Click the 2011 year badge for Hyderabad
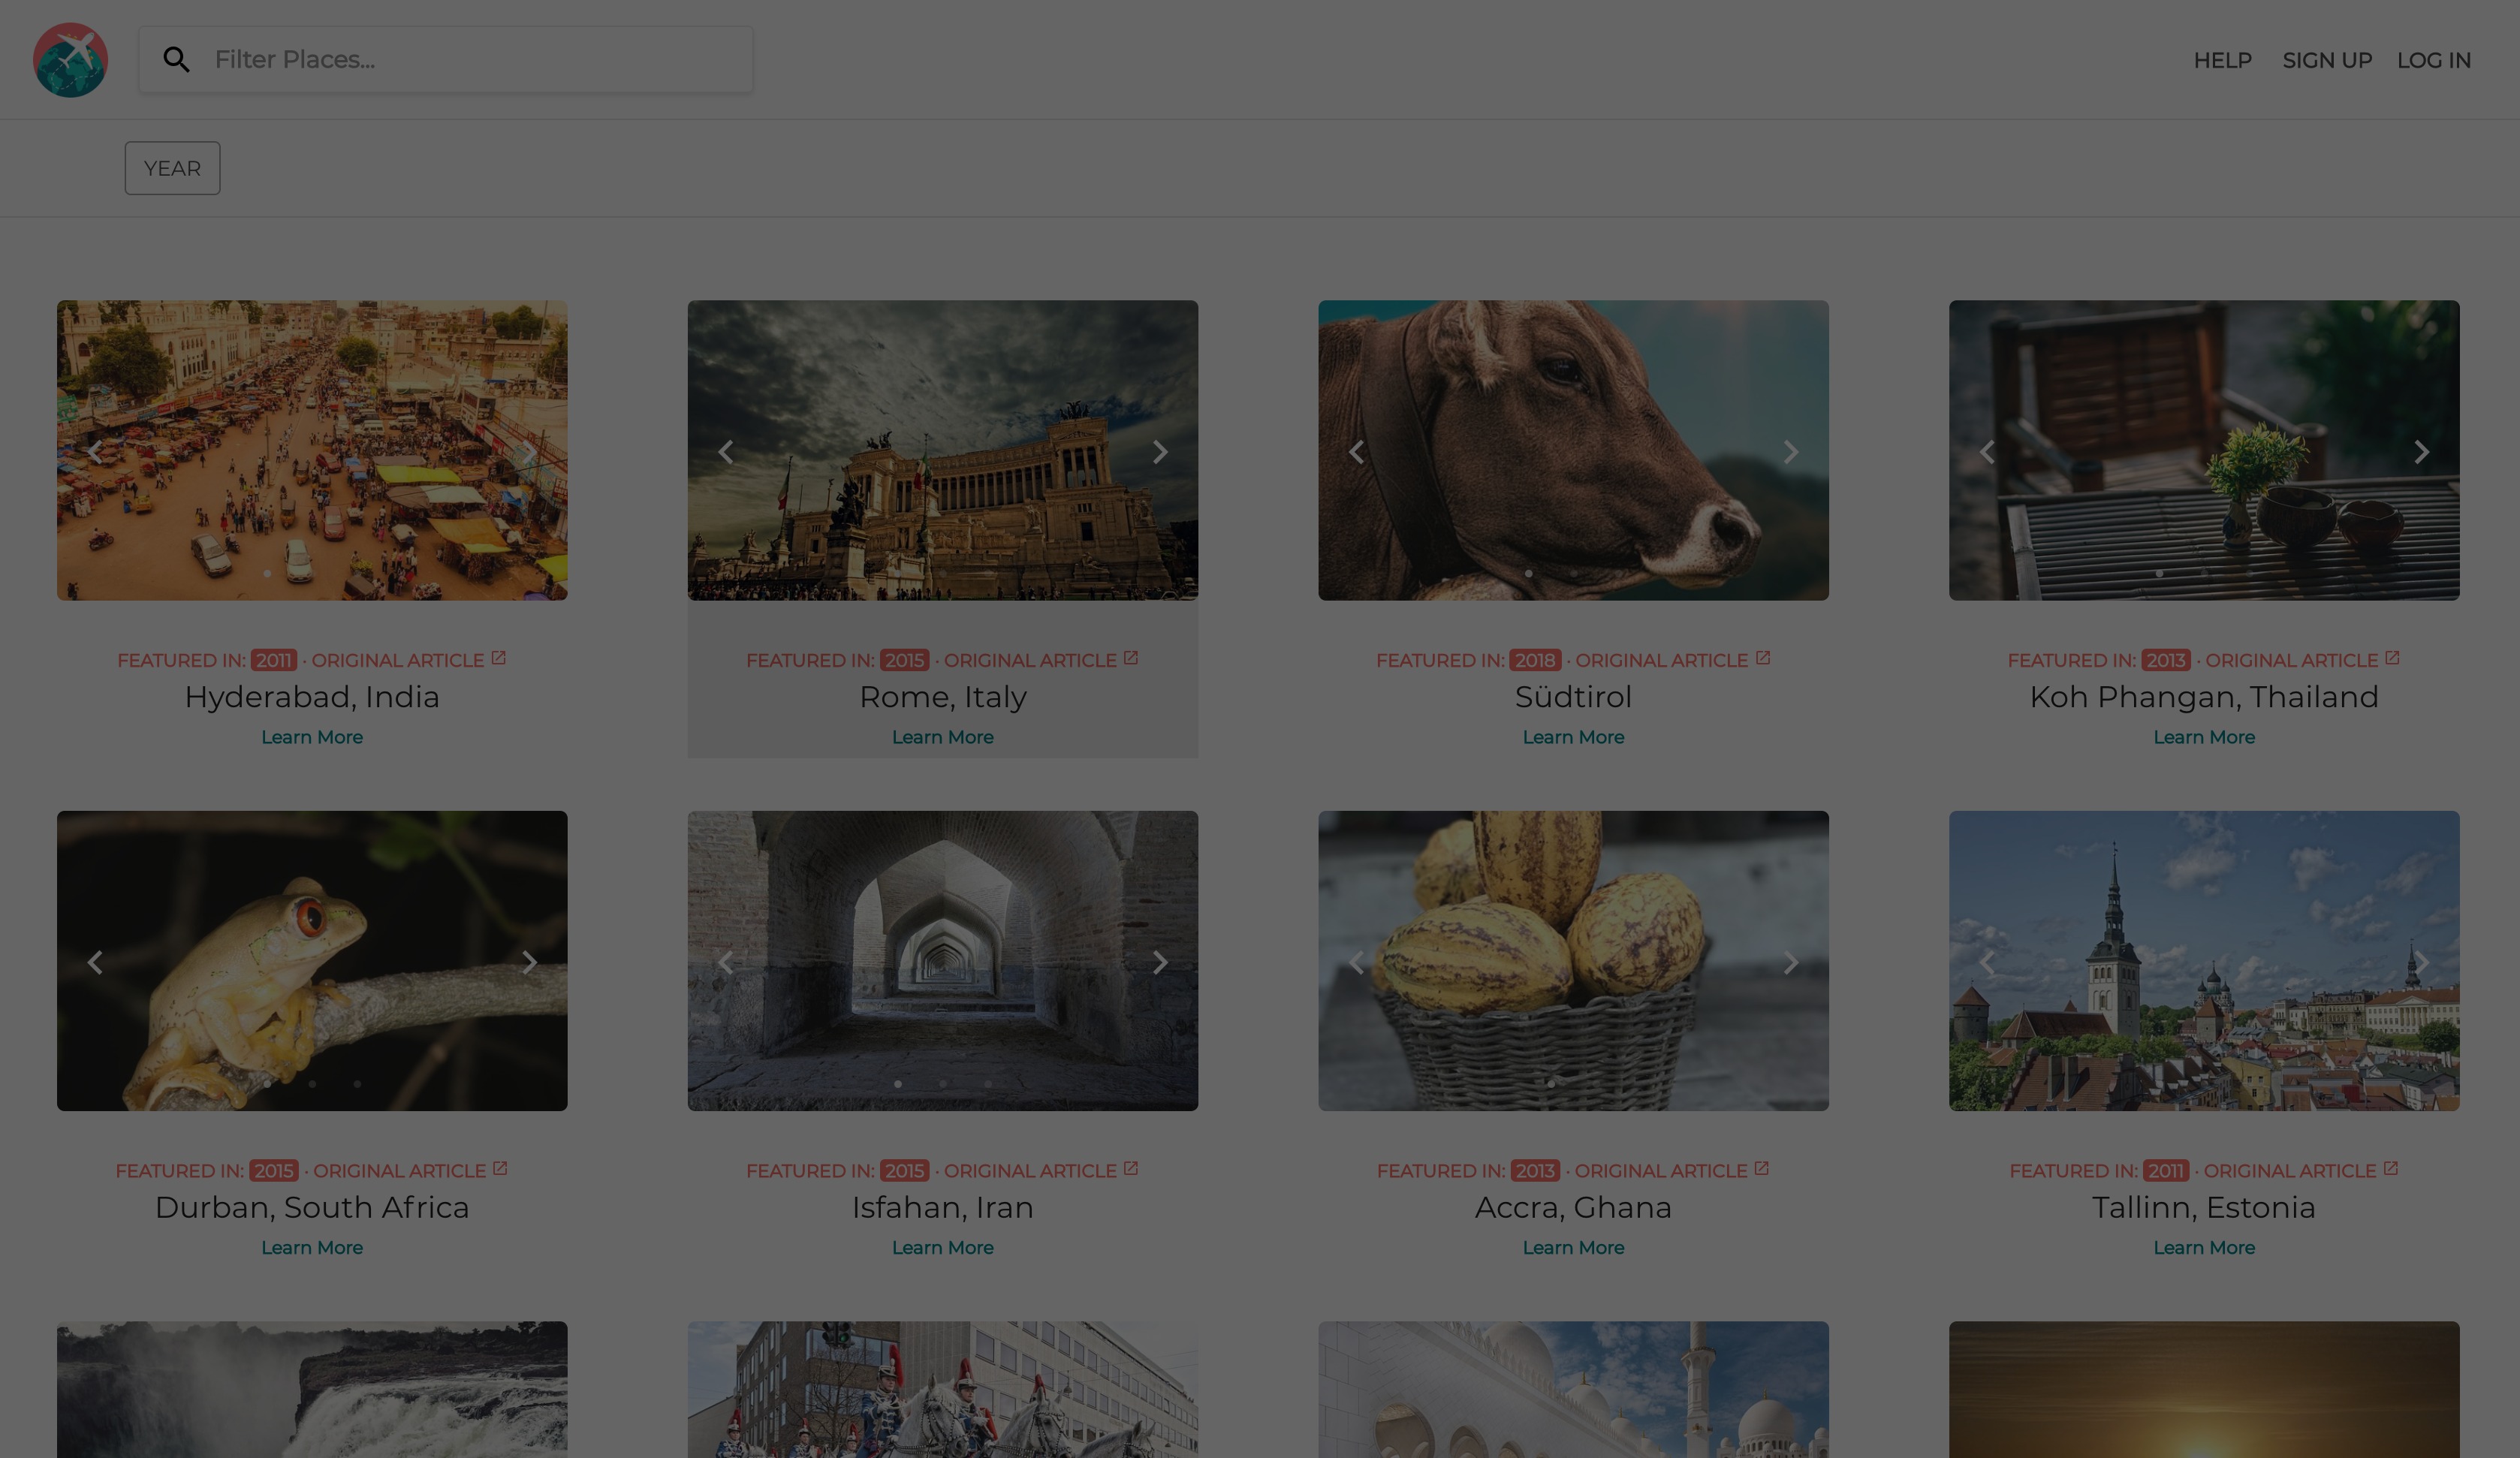The image size is (2520, 1458). 274,660
